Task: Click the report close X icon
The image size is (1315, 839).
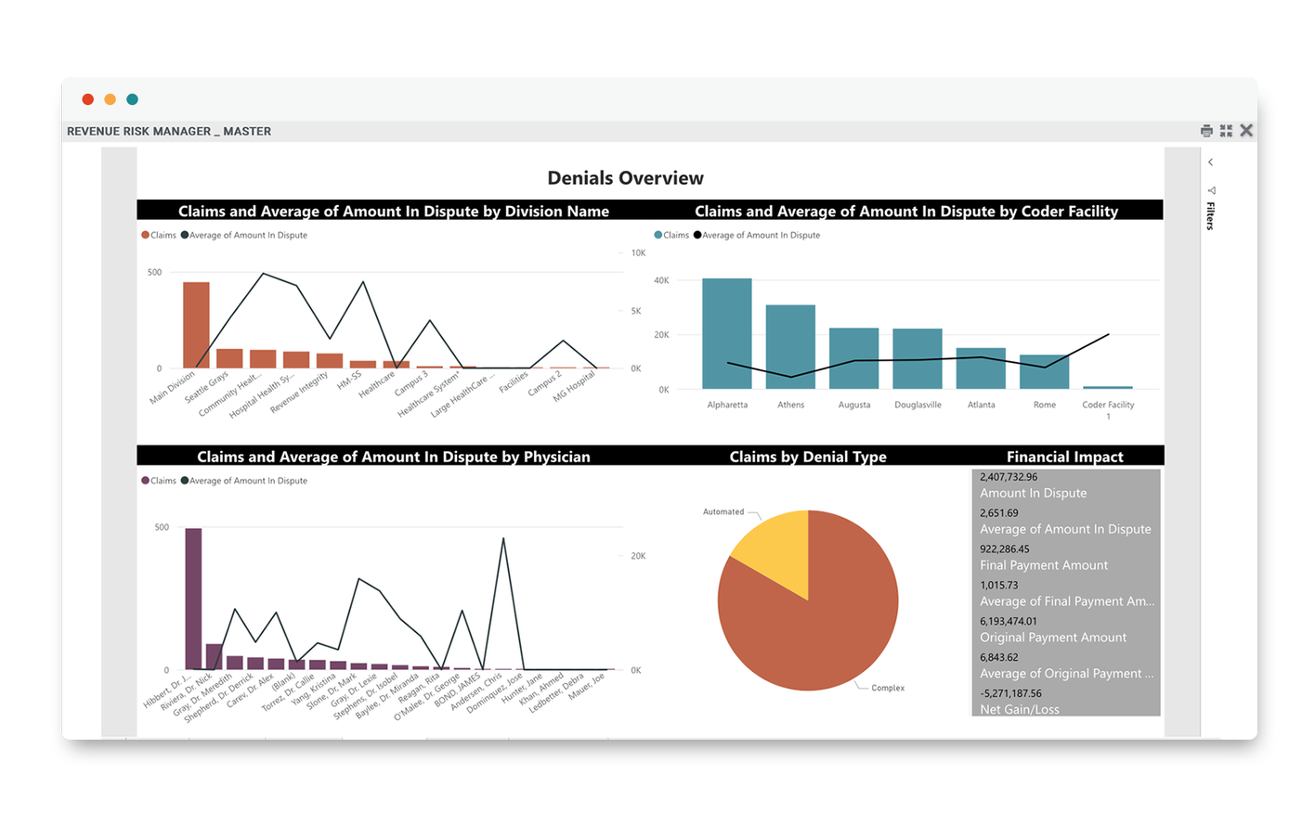Action: 1246,130
